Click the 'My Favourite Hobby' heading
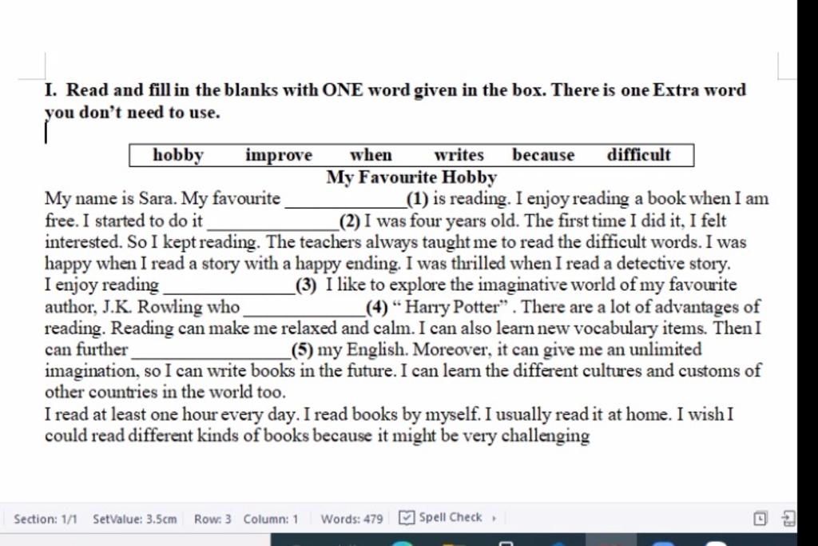 (x=411, y=177)
